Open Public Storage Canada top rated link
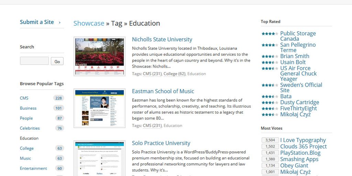This screenshot has width=352, height=176. tap(298, 36)
